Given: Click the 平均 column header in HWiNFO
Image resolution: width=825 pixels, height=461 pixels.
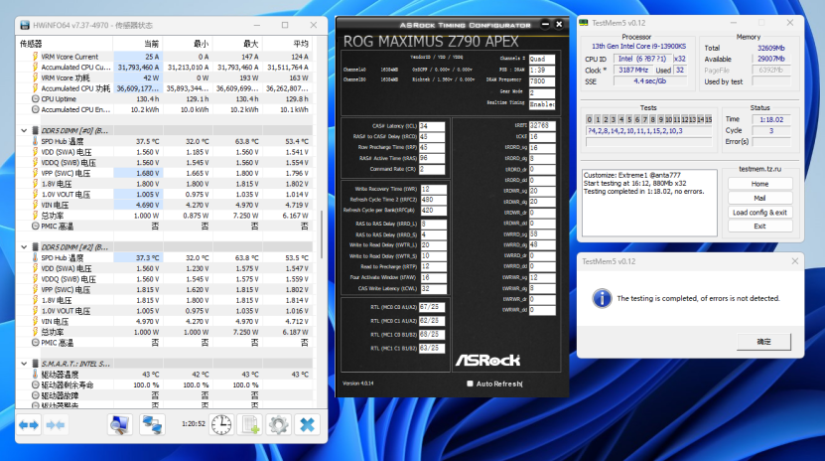Looking at the screenshot, I should point(287,44).
